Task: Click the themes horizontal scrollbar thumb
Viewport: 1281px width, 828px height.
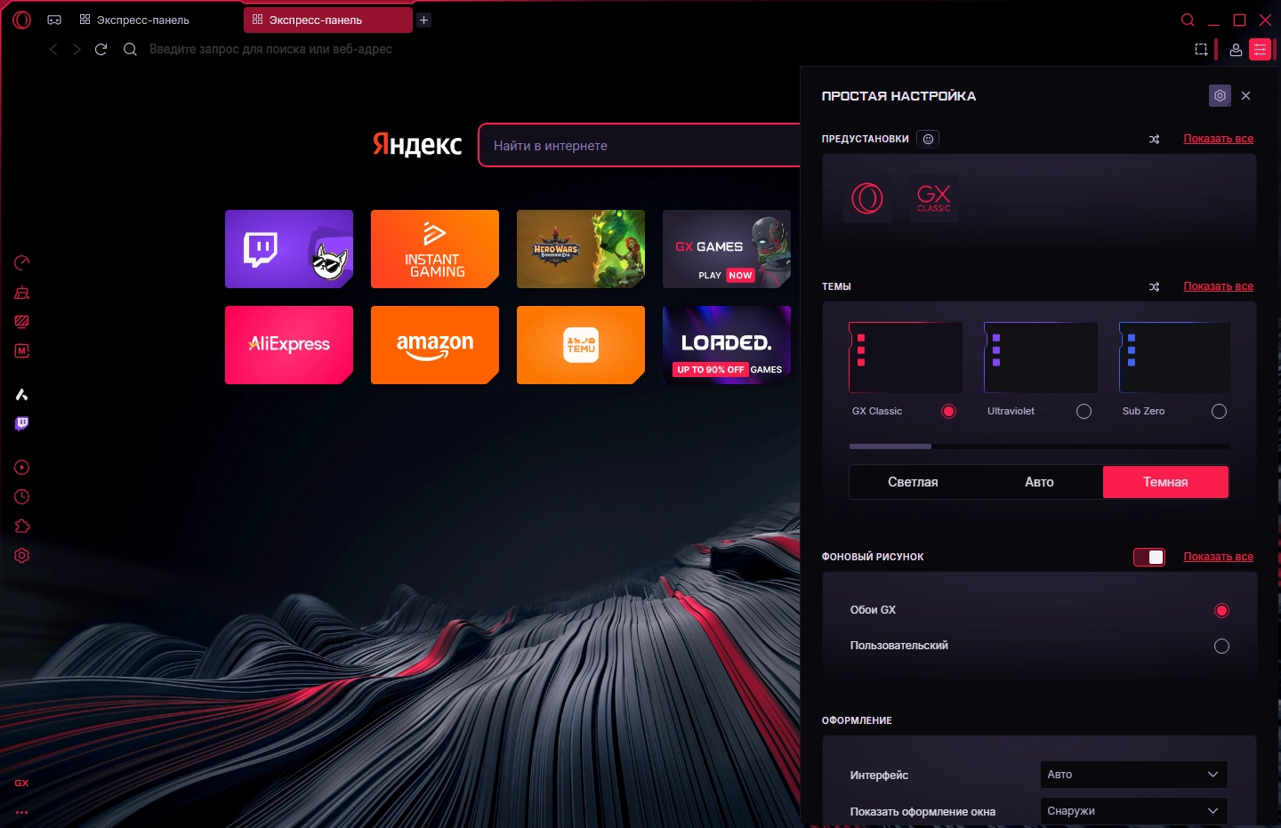Action: point(890,446)
